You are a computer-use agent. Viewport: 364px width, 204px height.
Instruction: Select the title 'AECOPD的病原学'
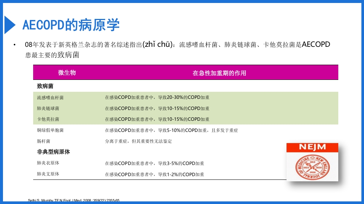(71, 25)
